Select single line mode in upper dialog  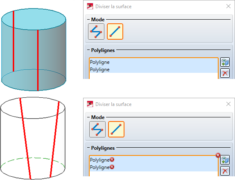(115, 32)
